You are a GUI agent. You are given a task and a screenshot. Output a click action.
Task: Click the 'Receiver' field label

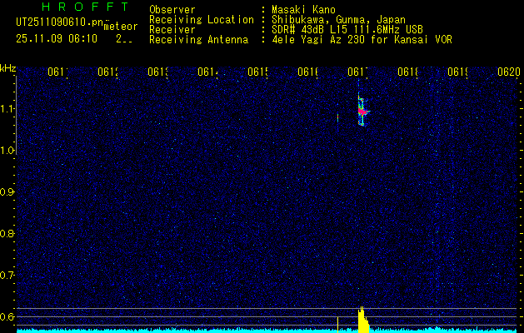coord(172,30)
